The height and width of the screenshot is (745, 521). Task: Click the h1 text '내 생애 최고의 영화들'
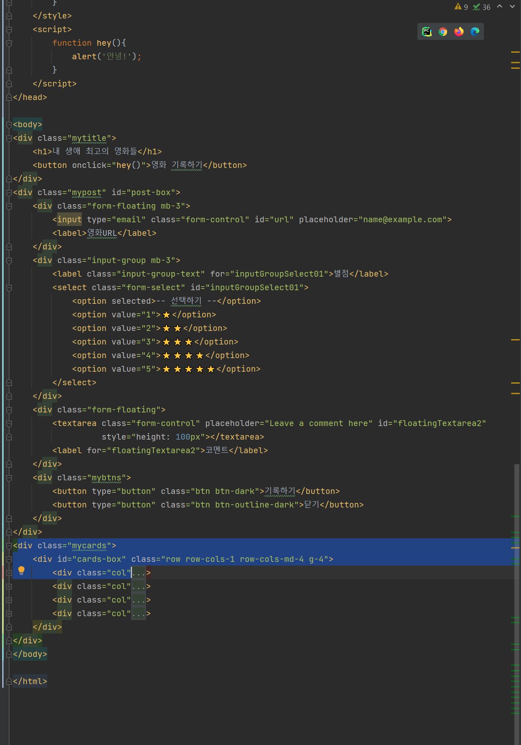tap(95, 151)
